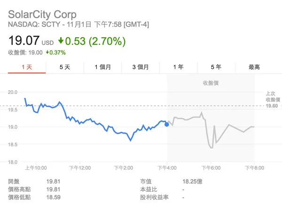This screenshot has width=282, height=212.
Task: Choose the 最高 maximum range tab
Action: 254,67
